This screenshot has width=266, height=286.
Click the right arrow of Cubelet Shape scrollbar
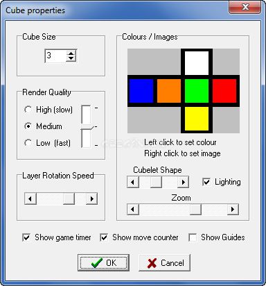[183, 182]
